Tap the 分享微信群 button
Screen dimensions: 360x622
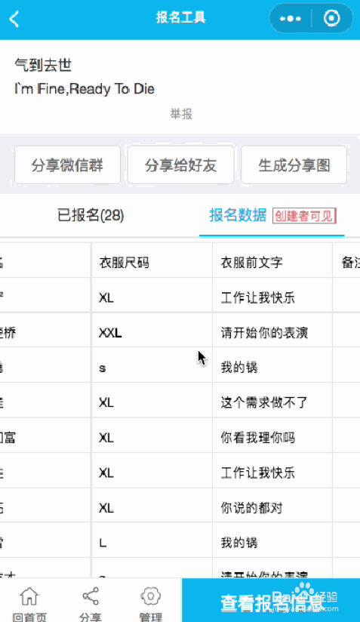click(x=67, y=165)
